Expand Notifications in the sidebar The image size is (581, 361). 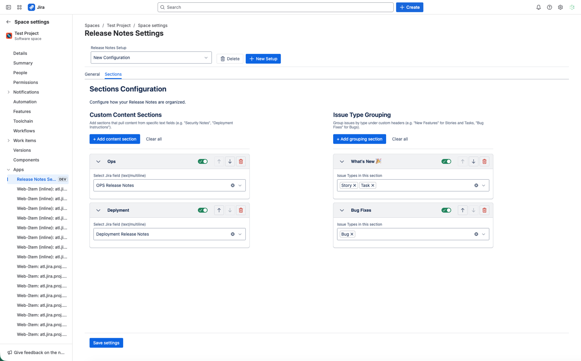tap(8, 92)
